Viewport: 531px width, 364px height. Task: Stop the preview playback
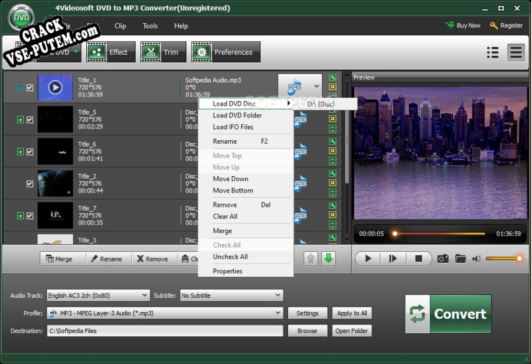[x=419, y=259]
